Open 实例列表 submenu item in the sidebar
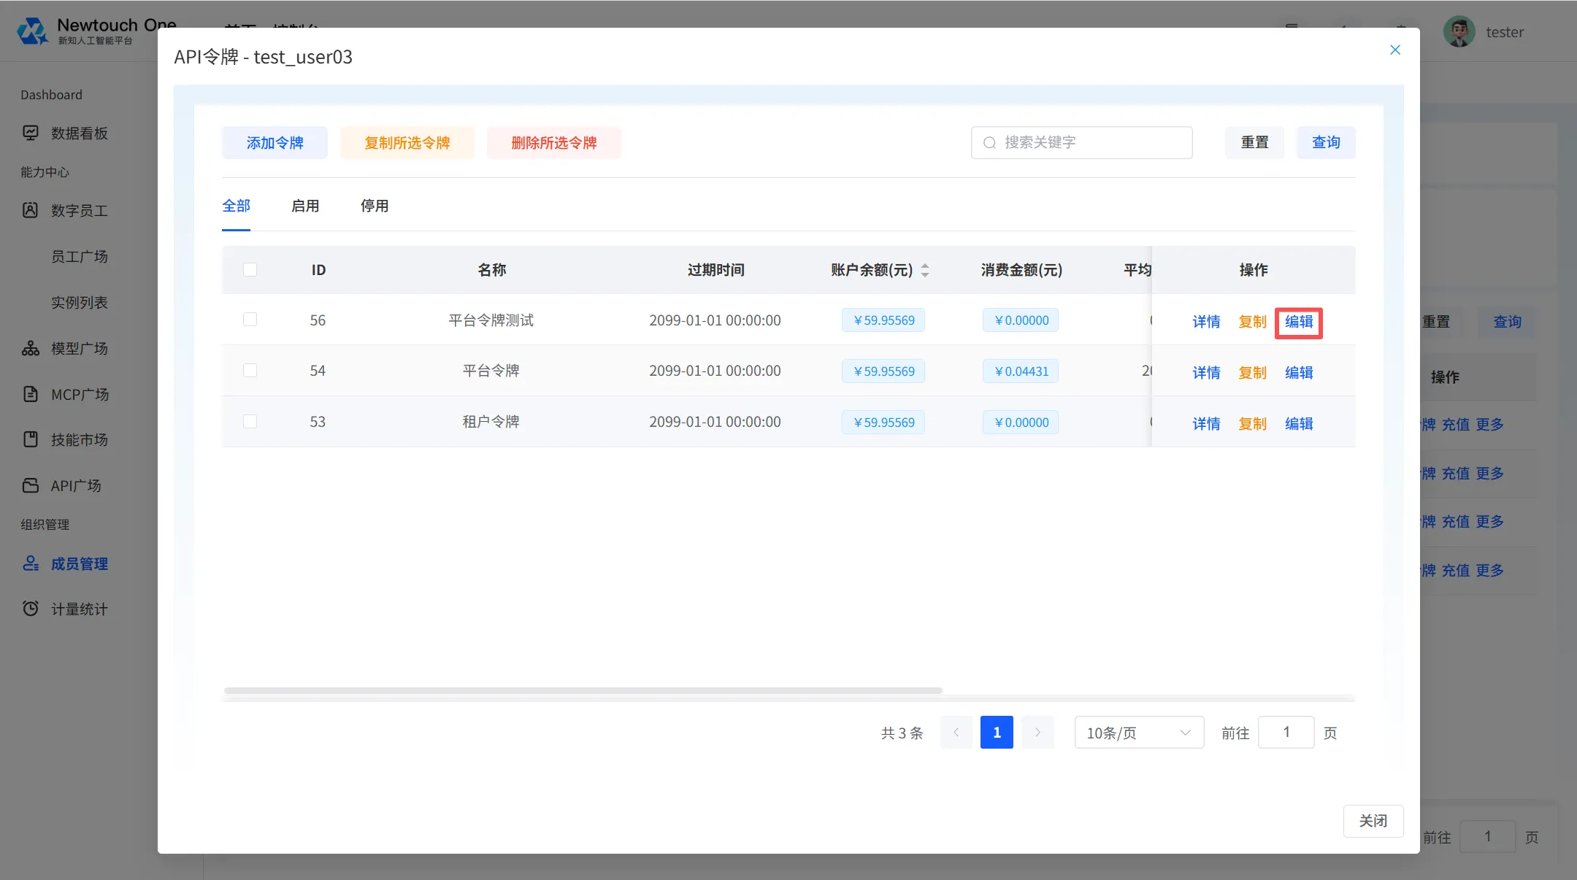 click(x=79, y=303)
